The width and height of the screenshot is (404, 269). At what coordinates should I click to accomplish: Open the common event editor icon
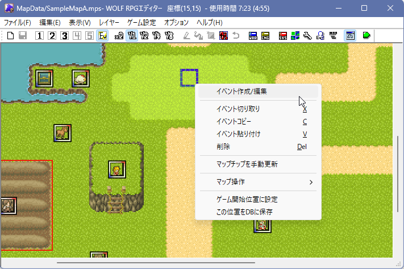[320, 36]
